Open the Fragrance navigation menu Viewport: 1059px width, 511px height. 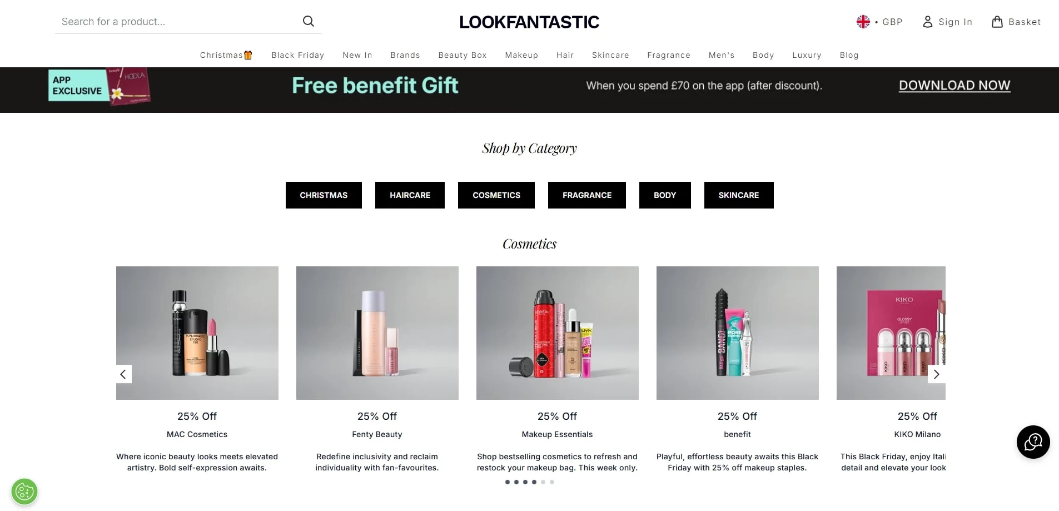(668, 55)
